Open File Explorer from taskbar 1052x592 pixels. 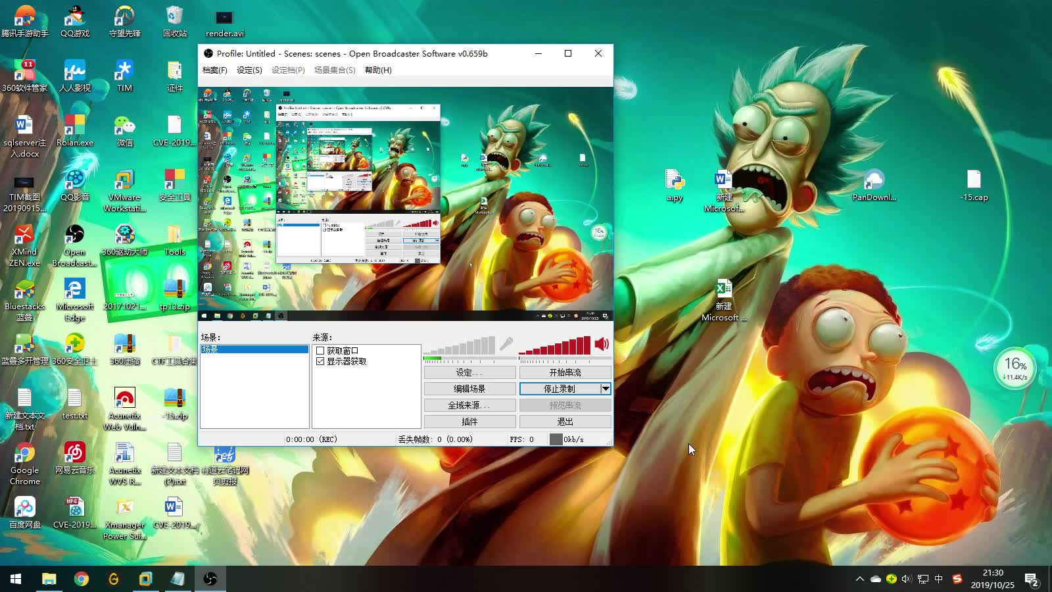click(x=49, y=579)
